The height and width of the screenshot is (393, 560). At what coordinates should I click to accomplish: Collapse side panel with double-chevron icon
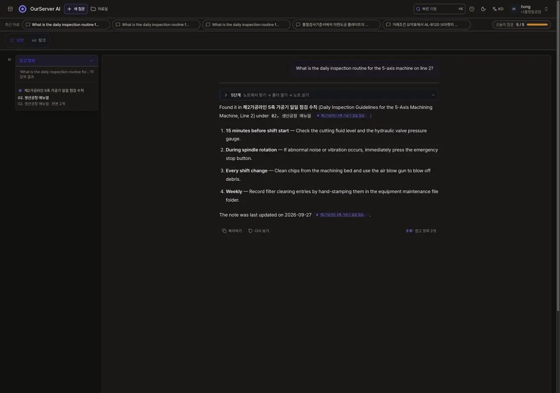(x=9, y=60)
